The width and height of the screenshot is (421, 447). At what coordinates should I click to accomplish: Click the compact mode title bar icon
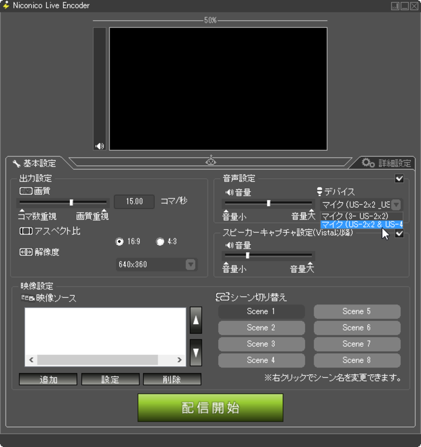coord(395,6)
